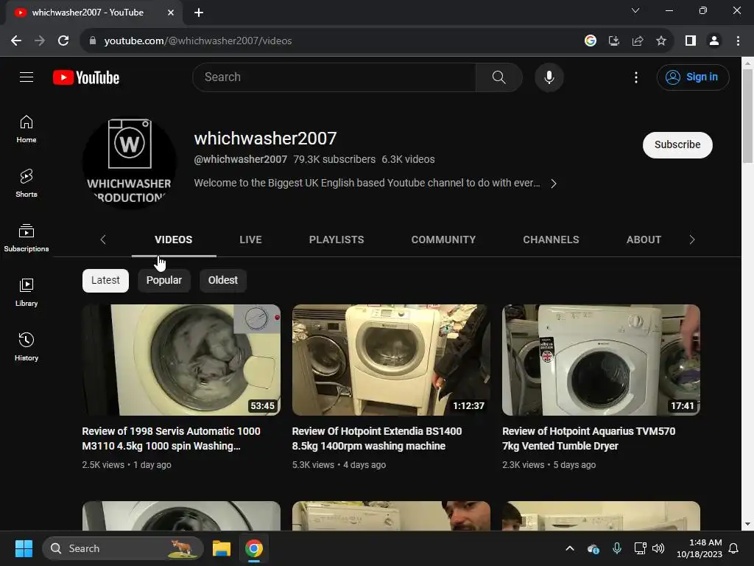Open the YouTube hamburger guide menu
The height and width of the screenshot is (566, 754).
coord(27,77)
